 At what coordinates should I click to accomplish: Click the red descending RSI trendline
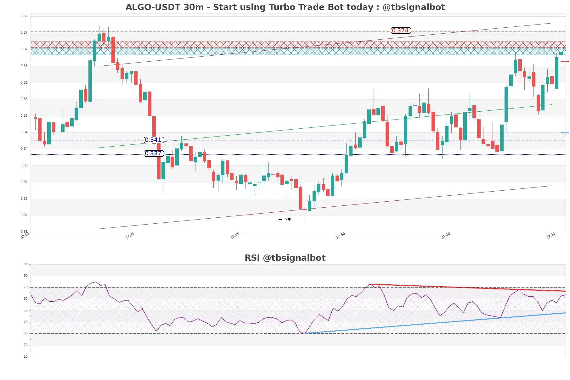tap(468, 288)
